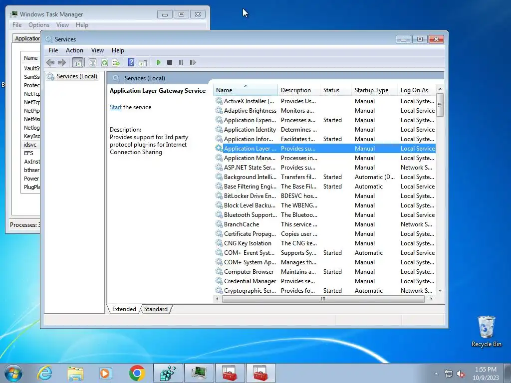511x383 pixels.
Task: Start the service with green play icon
Action: pyautogui.click(x=158, y=62)
